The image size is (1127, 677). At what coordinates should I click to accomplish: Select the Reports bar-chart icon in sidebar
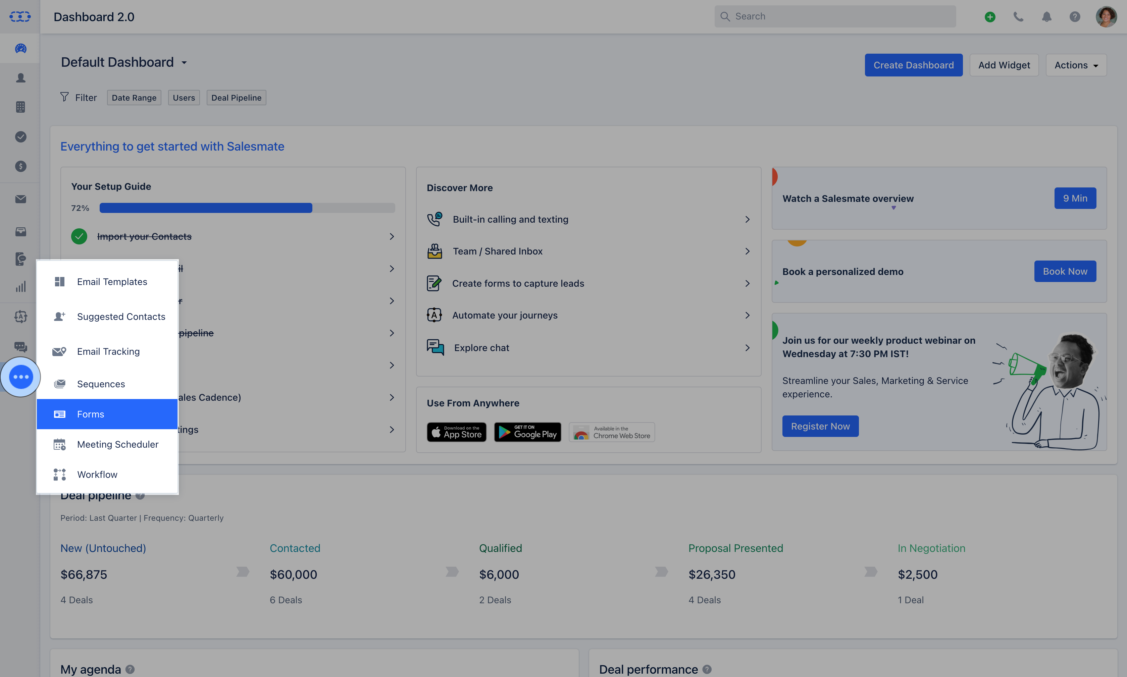pyautogui.click(x=20, y=286)
